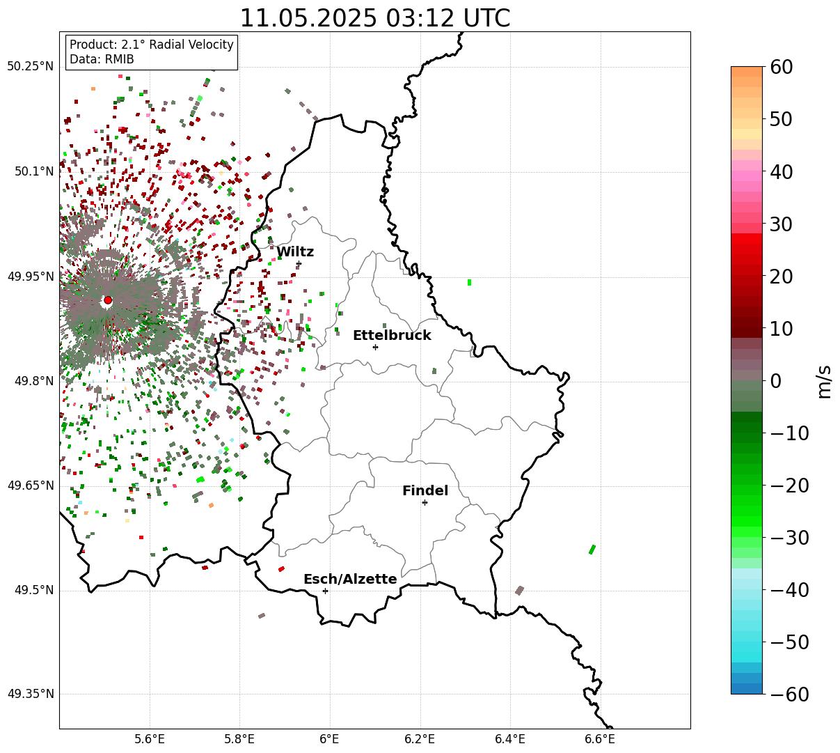
Task: Pick the cyan colorbar segment near −50
Action: [747, 648]
